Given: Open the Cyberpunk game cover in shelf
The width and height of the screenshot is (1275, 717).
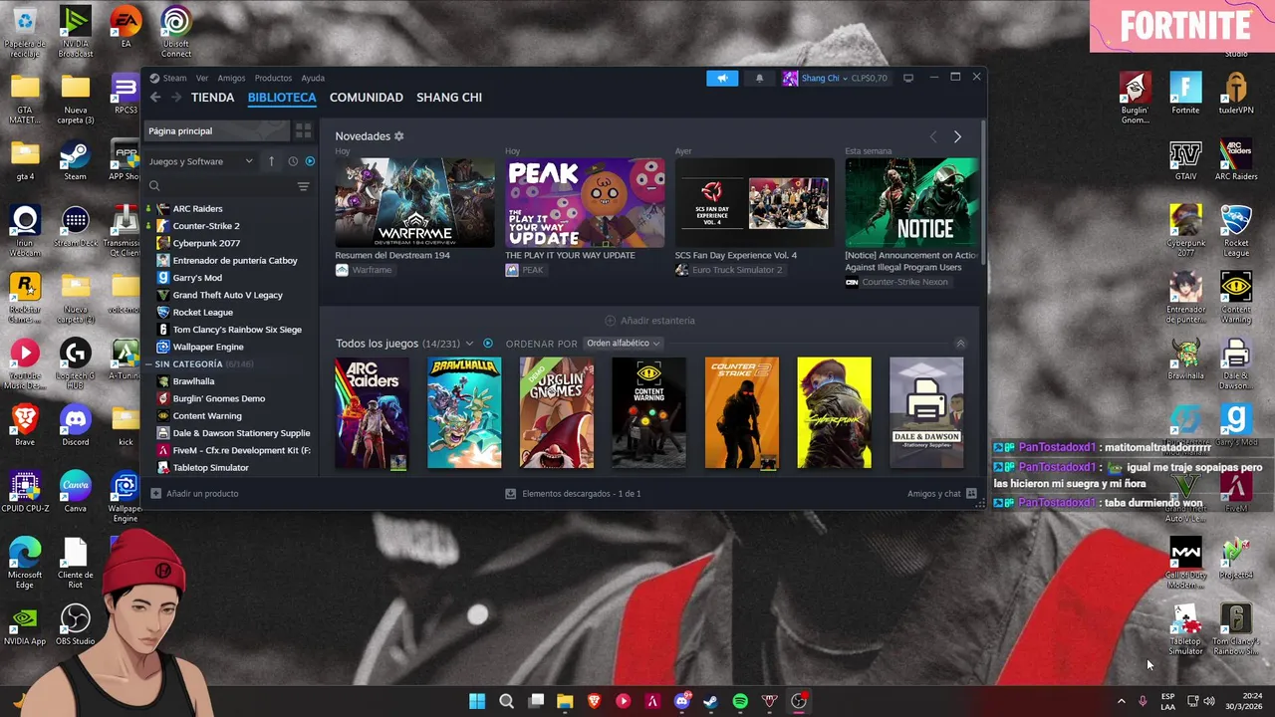Looking at the screenshot, I should point(834,413).
